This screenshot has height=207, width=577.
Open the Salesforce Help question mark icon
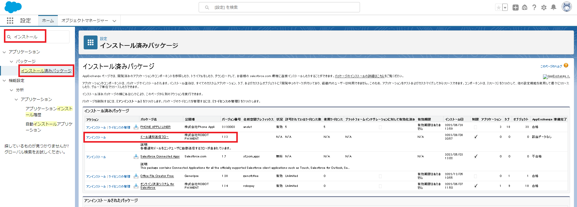pyautogui.click(x=534, y=8)
